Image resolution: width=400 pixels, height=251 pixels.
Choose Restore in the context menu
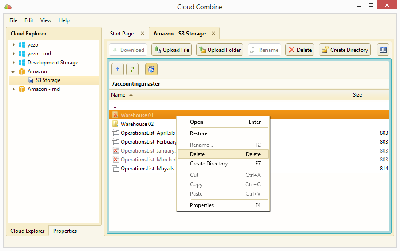click(223, 133)
